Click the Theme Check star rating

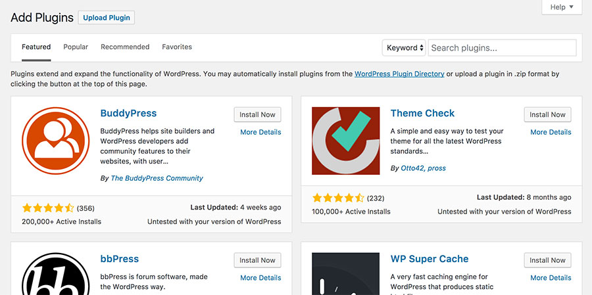tap(338, 198)
